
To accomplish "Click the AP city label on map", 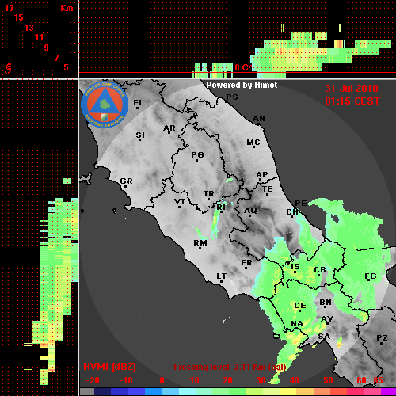I will click(262, 175).
